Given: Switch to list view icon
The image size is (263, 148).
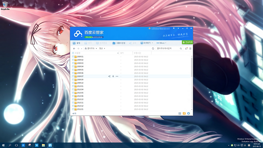Looking at the screenshot, I should (x=190, y=49).
